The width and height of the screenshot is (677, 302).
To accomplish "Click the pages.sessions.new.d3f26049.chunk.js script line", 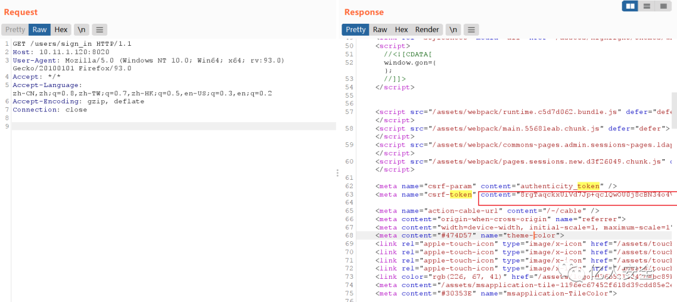I will [523, 162].
